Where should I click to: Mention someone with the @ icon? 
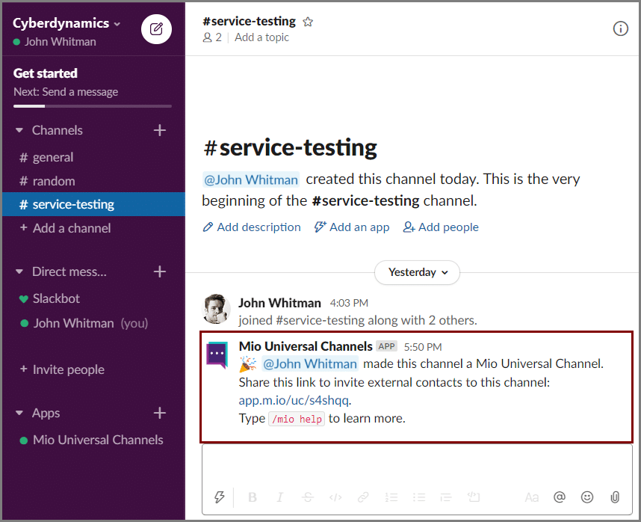pyautogui.click(x=560, y=497)
